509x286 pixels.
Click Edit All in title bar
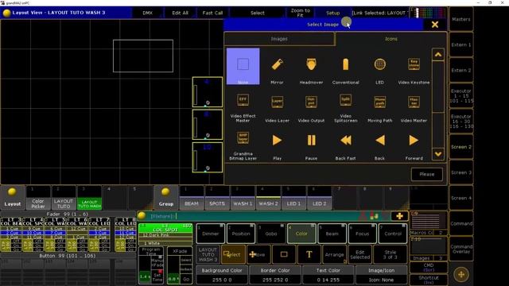pos(181,13)
